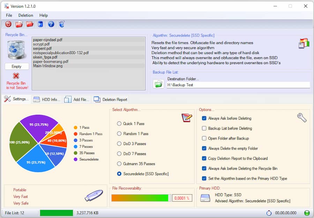
Task: Open the Help menu
Action: pyautogui.click(x=44, y=15)
